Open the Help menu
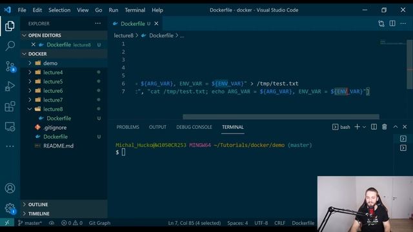Screen dimensions: 413x232 click(x=157, y=10)
